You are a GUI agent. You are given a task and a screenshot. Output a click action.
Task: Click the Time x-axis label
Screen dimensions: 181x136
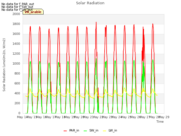(x=160, y=122)
